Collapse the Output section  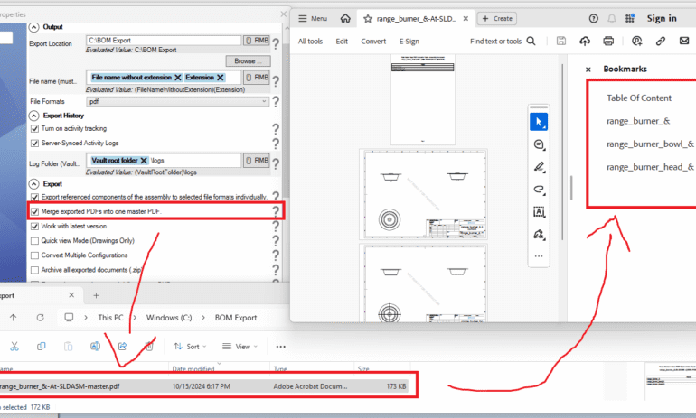point(33,27)
